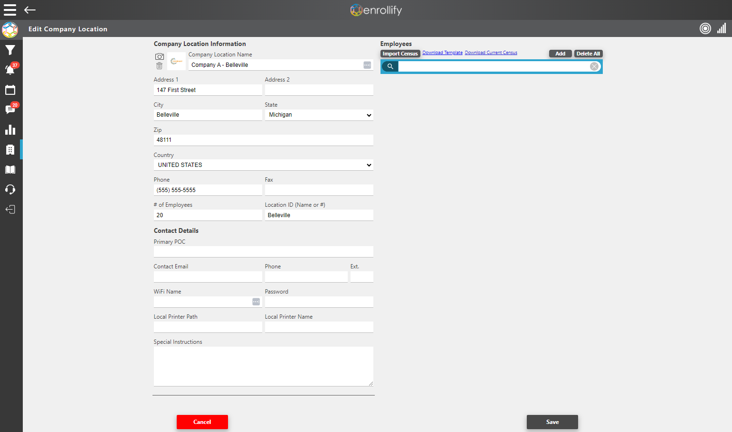Click the company logo thumbnail

tap(177, 61)
